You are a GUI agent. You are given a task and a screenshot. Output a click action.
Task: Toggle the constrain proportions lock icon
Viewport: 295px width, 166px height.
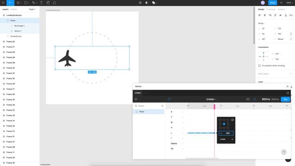click(x=291, y=34)
